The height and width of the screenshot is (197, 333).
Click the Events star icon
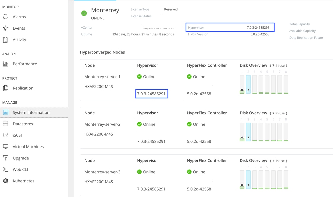(x=6, y=28)
